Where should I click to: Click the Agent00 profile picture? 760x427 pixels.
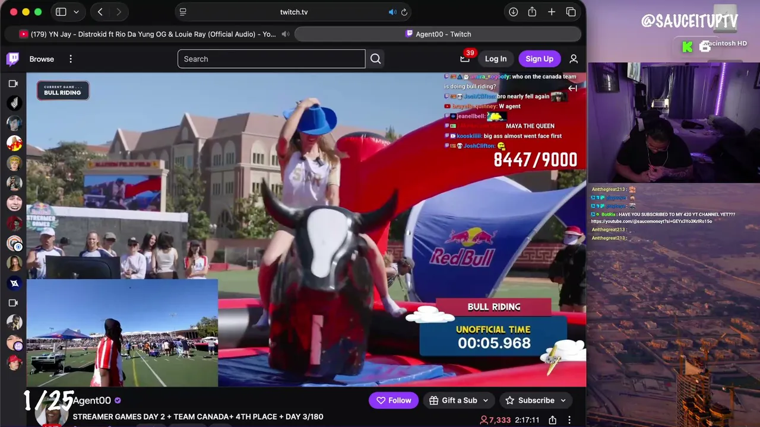51,410
